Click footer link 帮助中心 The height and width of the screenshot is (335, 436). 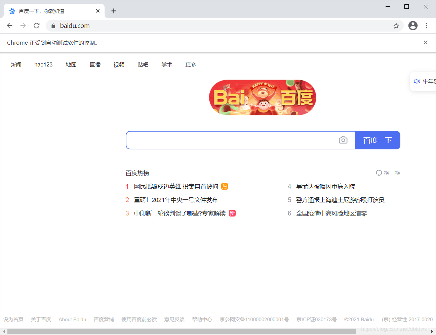(202, 319)
